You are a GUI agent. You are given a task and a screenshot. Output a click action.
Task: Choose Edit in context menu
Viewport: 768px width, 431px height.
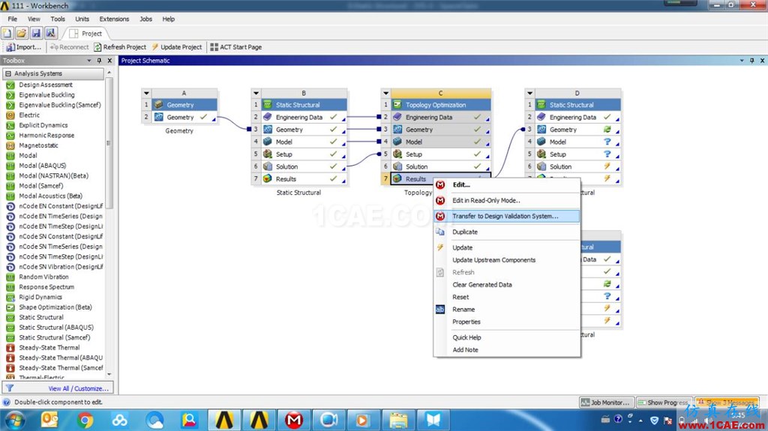(x=506, y=184)
